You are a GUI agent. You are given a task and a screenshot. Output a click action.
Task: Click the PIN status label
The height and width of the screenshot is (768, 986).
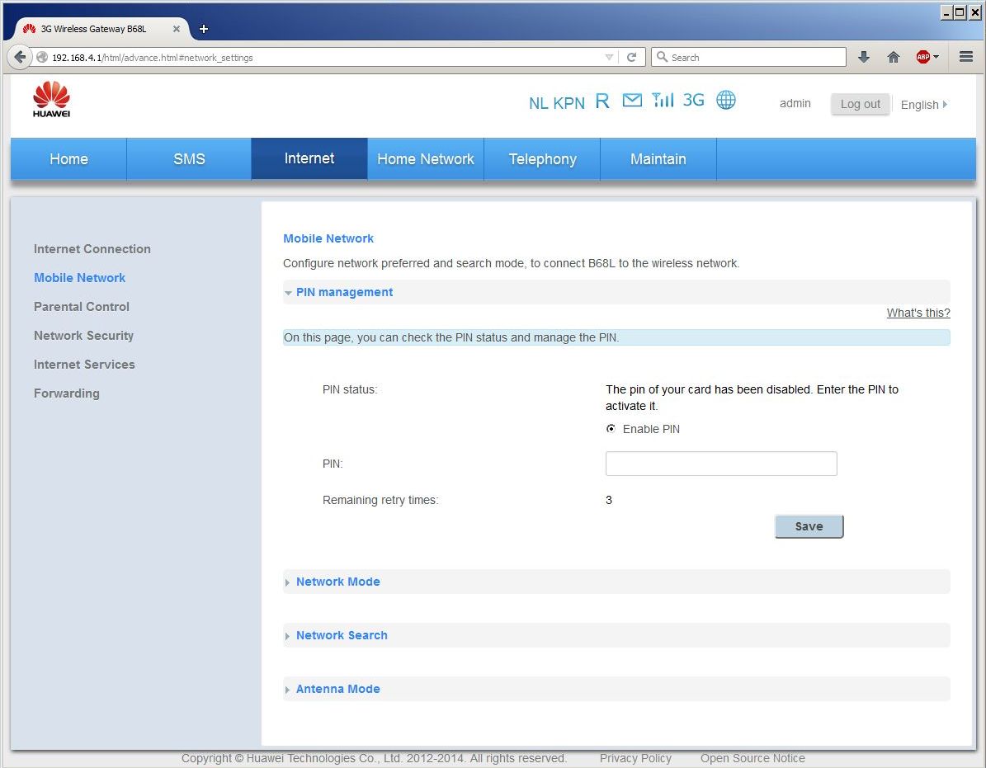tap(350, 389)
